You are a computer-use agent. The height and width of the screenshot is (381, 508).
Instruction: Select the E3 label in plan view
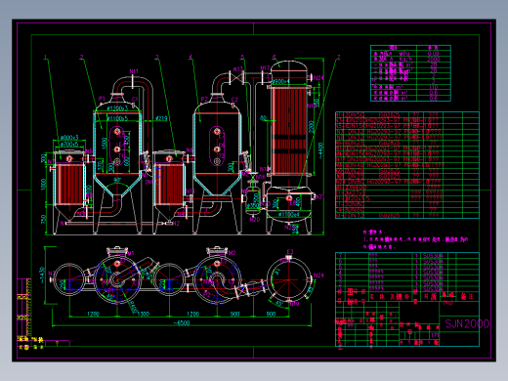tap(290, 251)
